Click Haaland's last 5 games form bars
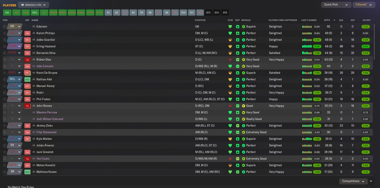The image size is (380, 188). coord(307,46)
